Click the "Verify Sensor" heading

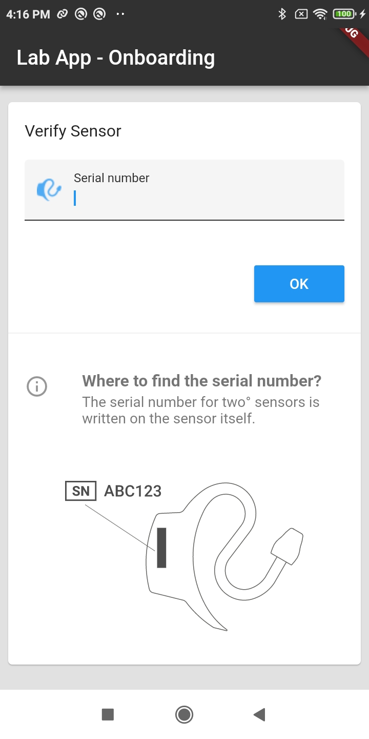coord(73,131)
